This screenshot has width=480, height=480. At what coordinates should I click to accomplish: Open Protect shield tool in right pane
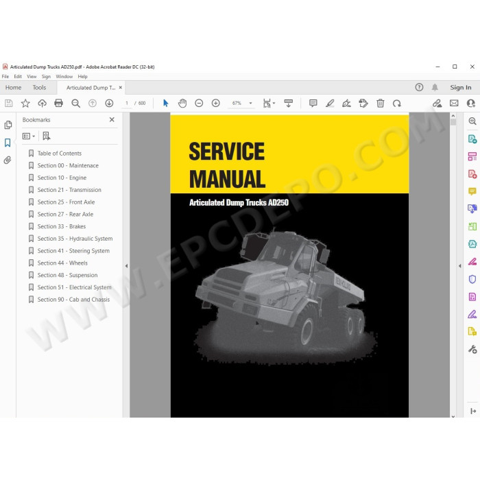[x=472, y=279]
